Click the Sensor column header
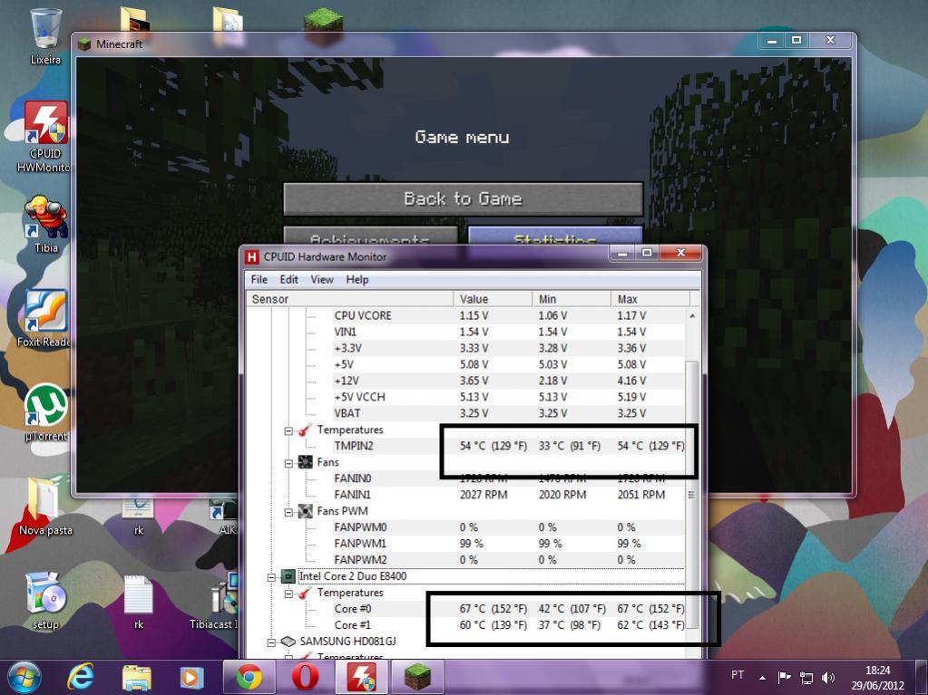This screenshot has height=695, width=928. [350, 299]
